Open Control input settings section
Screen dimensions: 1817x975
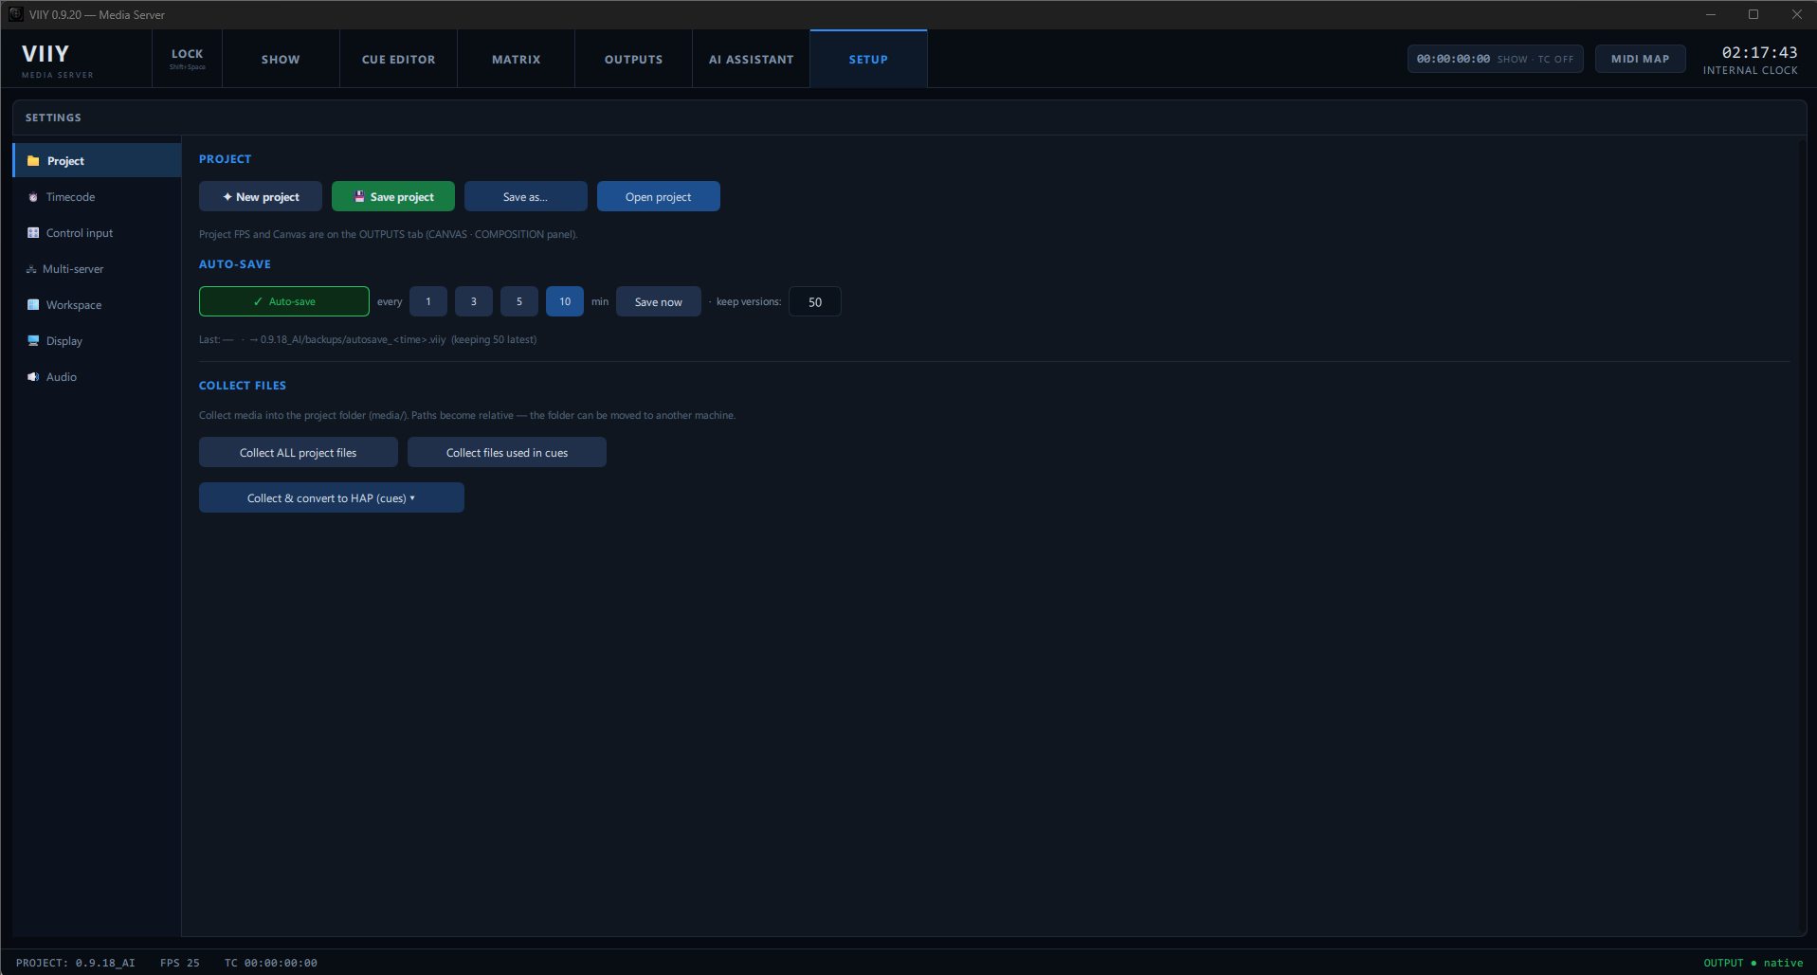click(97, 233)
